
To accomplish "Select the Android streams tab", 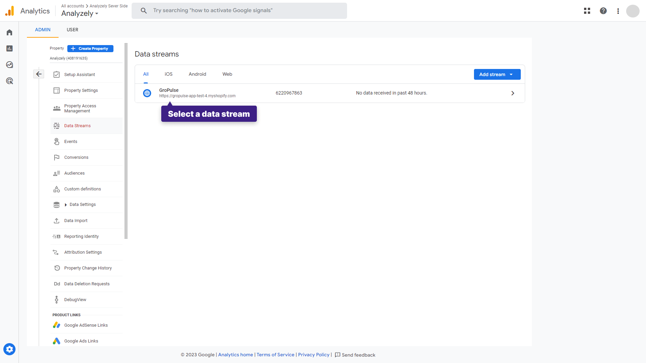I will click(x=197, y=74).
